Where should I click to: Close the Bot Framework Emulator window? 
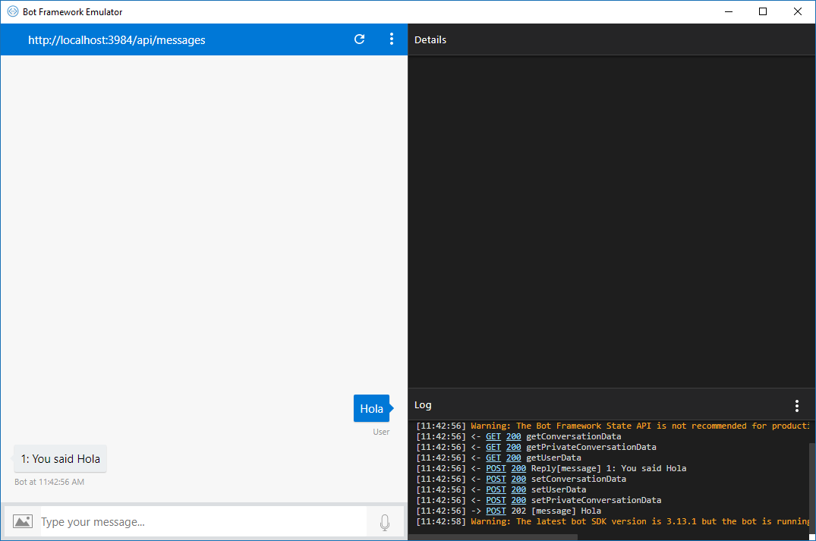point(797,11)
